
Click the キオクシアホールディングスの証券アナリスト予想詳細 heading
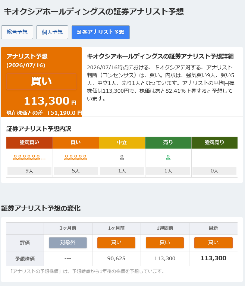160,56
